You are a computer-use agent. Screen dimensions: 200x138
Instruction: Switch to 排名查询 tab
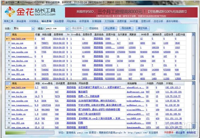(21, 21)
